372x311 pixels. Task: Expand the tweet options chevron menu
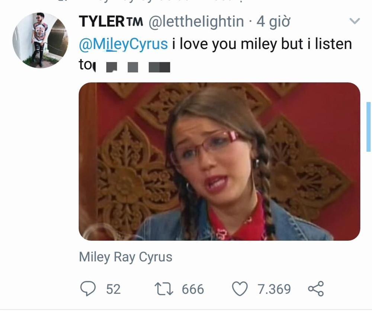coord(355,21)
